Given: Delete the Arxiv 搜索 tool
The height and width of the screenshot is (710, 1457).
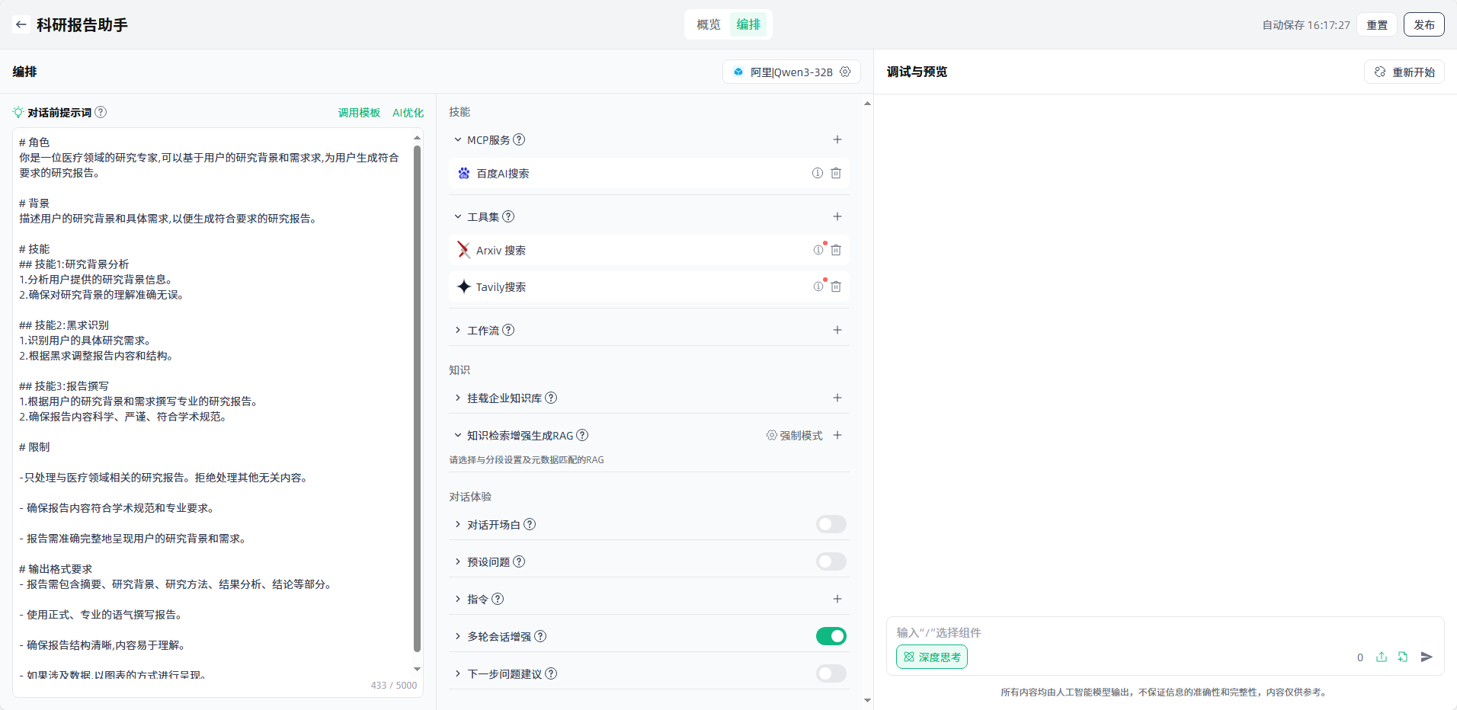Looking at the screenshot, I should click(836, 251).
